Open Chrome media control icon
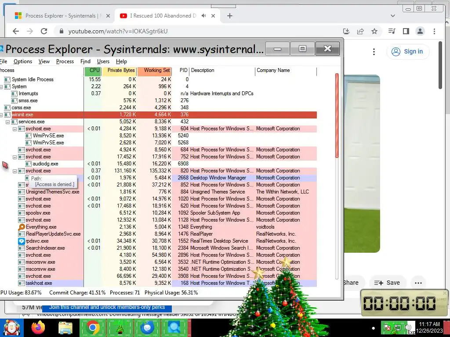The height and width of the screenshot is (337, 450). tap(392, 31)
